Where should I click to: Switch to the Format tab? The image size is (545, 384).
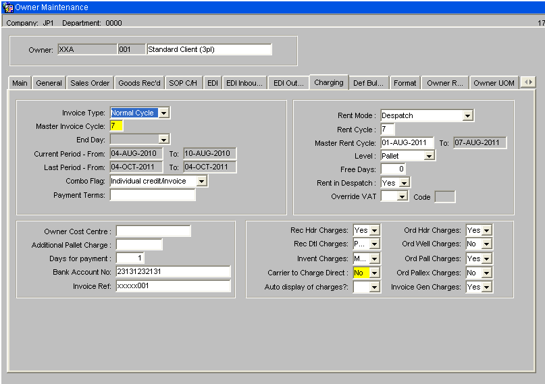pyautogui.click(x=405, y=83)
